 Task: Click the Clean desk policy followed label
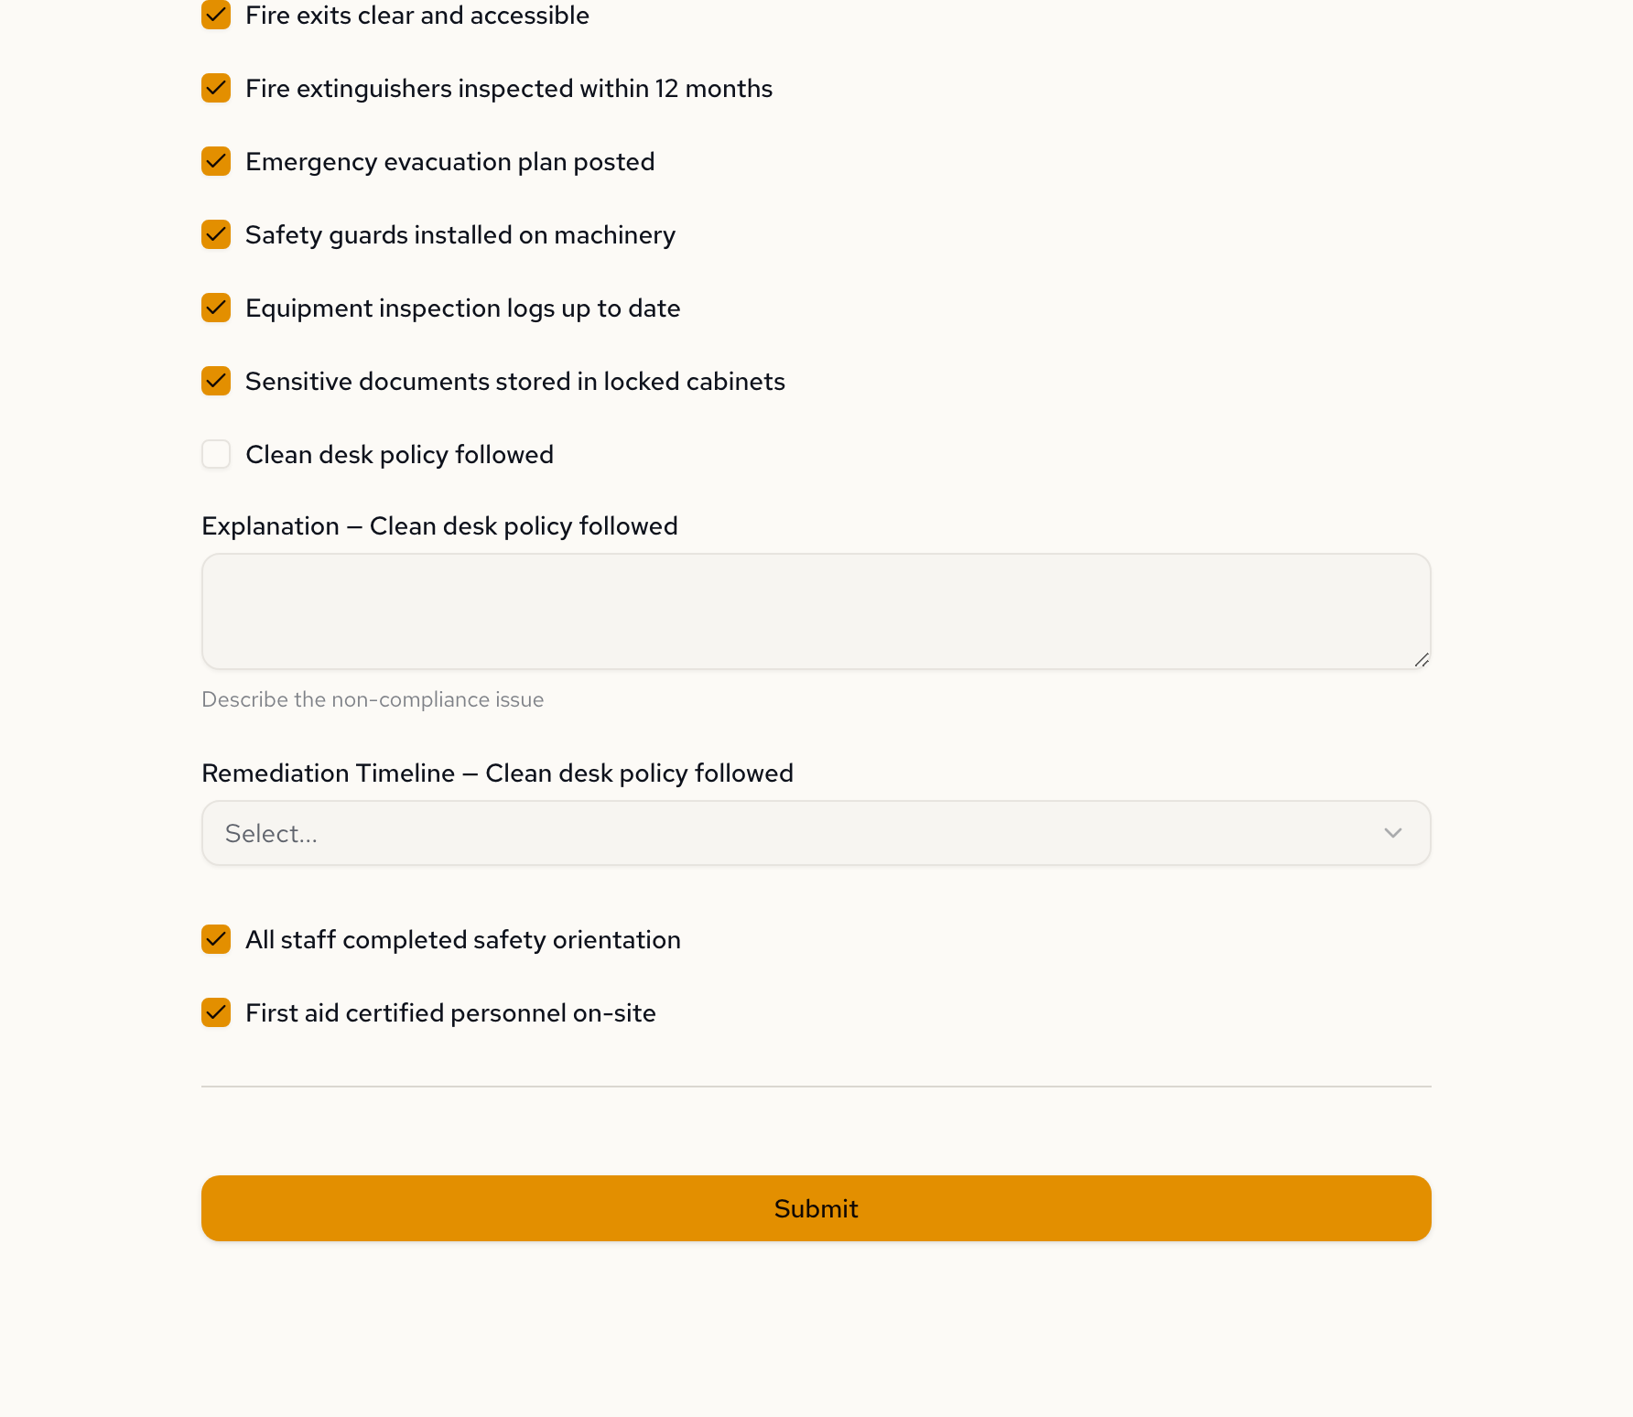pos(399,455)
